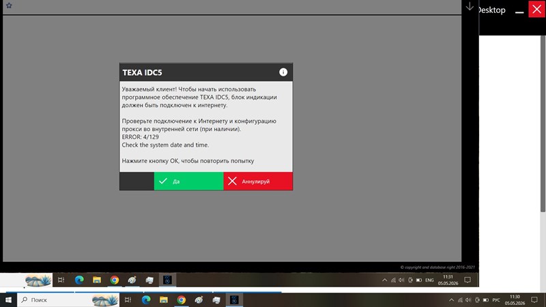The height and width of the screenshot is (307, 546).
Task: Open the Windows Start menu
Action: coord(8,299)
